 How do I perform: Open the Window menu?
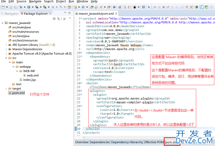pos(82,1)
